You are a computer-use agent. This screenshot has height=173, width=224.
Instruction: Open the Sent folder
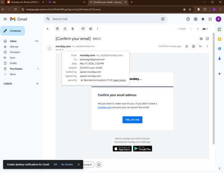pos(21,58)
